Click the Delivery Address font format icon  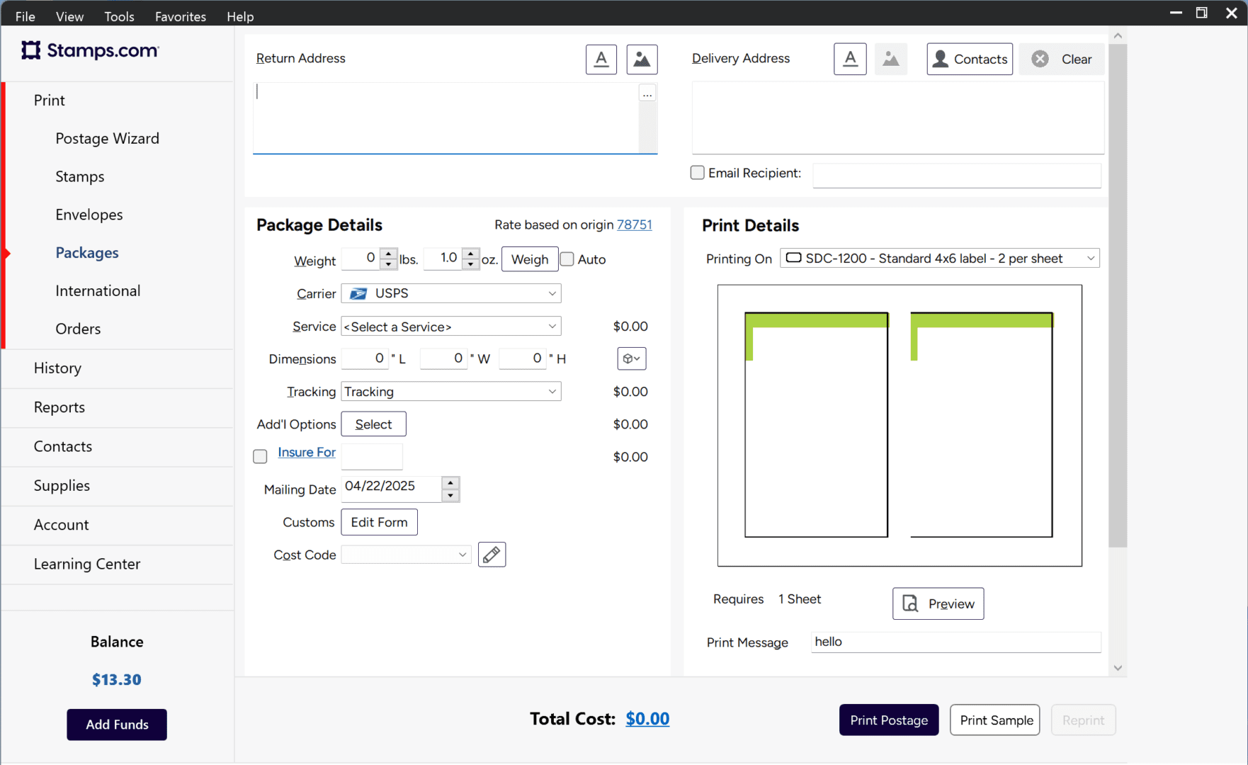click(850, 59)
